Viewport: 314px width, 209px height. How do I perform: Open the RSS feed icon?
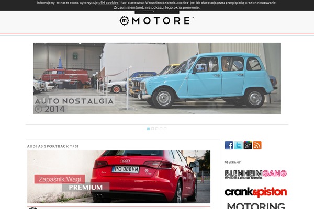[257, 145]
